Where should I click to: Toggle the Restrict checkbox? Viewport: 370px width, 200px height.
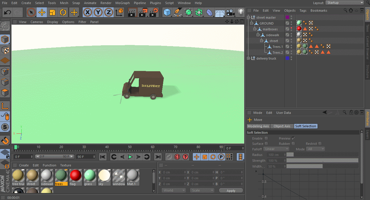click(320, 144)
